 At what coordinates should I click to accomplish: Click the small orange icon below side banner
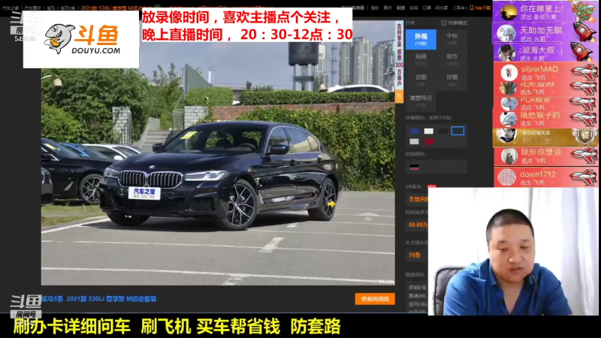tap(399, 97)
